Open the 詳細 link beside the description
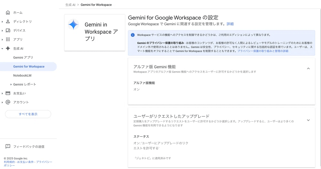The height and width of the screenshot is (169, 321). point(230,24)
